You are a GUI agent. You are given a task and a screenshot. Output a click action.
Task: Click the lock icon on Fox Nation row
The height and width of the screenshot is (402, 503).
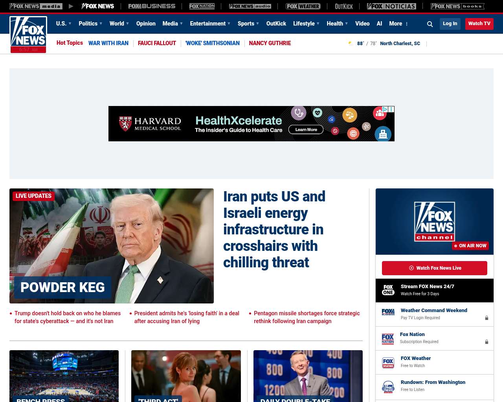click(x=486, y=342)
